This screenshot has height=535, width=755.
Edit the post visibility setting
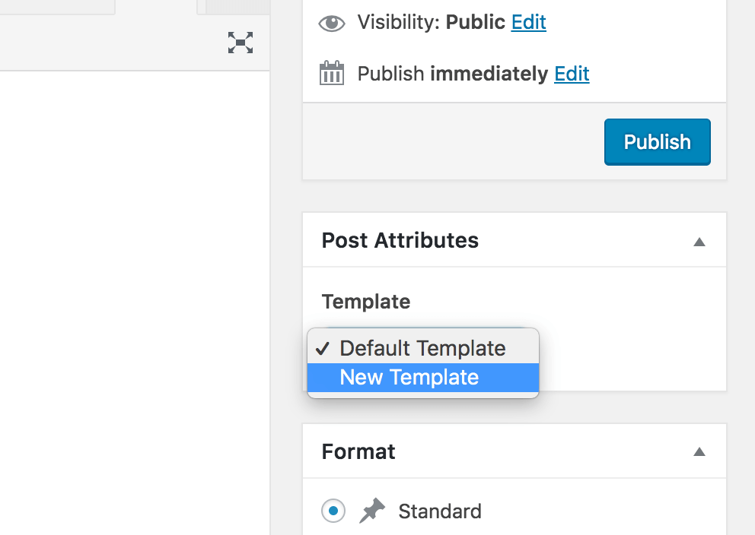528,23
